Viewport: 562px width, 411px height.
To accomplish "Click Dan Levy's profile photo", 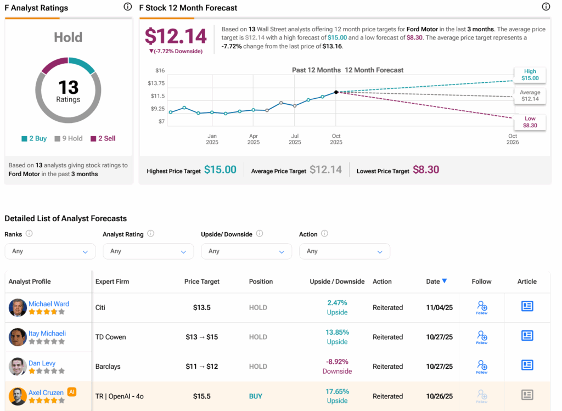I will click(18, 367).
